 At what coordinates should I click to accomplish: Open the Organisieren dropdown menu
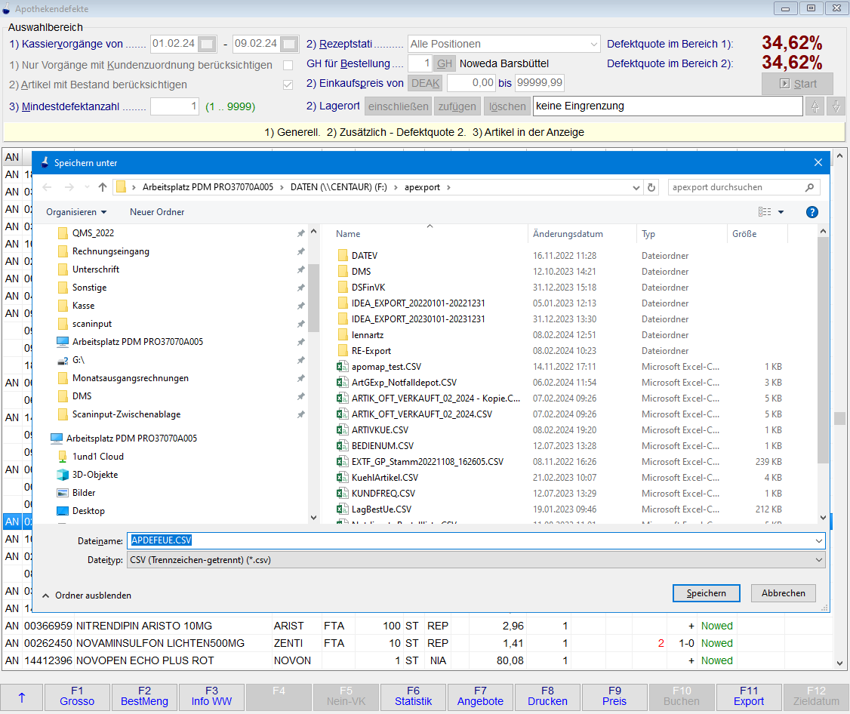pos(76,212)
